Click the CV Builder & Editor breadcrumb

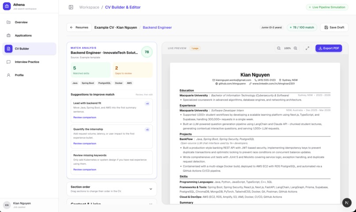point(123,7)
